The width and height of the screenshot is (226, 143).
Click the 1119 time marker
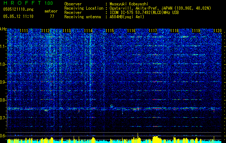coord(196,31)
